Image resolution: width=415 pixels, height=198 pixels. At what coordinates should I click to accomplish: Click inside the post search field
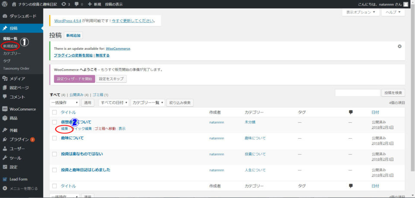click(x=358, y=93)
